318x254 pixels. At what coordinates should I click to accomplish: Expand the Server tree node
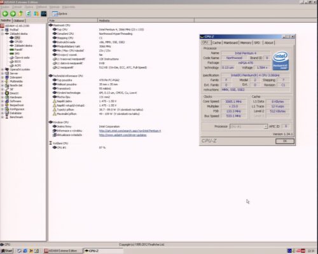tap(3, 74)
